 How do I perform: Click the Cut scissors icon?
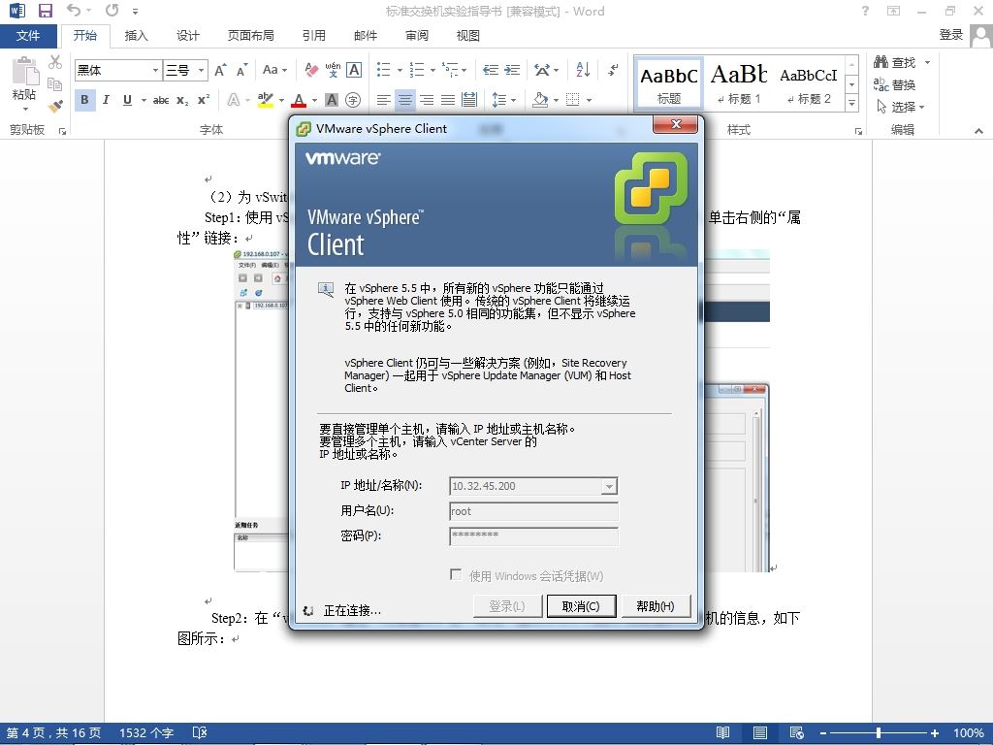[55, 62]
